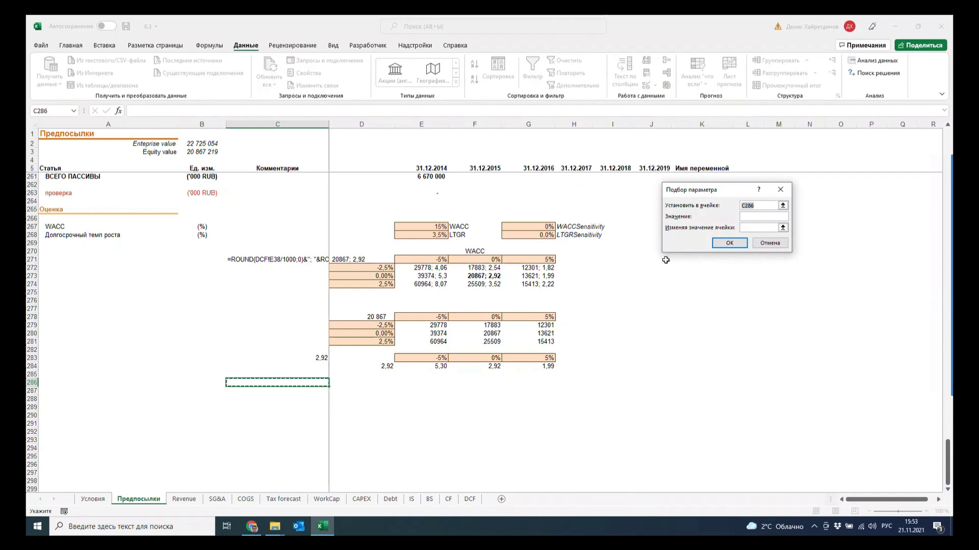Expand the formula bar chevron
The height and width of the screenshot is (550, 979).
click(944, 110)
